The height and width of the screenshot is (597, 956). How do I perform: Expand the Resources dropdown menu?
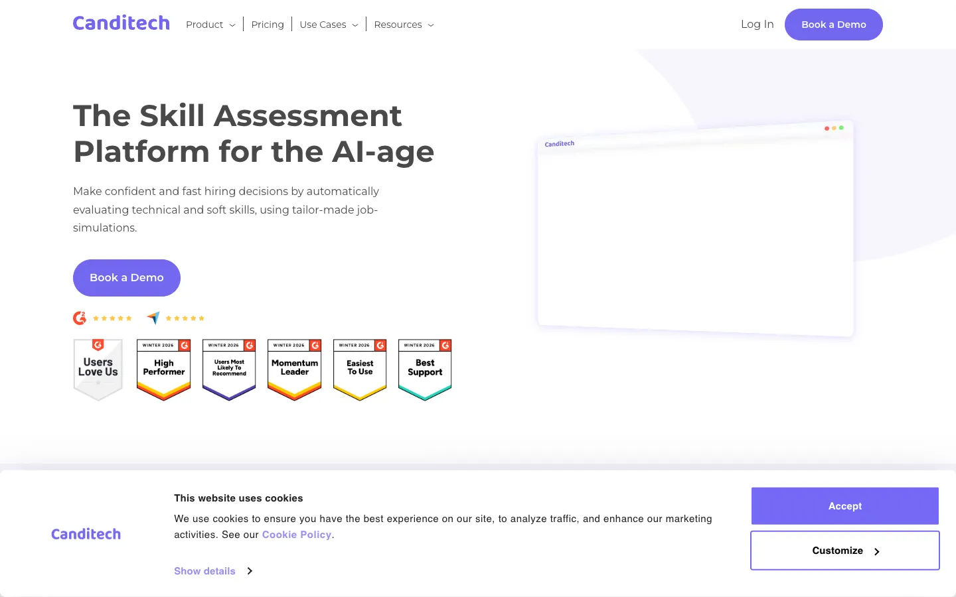[x=404, y=25]
